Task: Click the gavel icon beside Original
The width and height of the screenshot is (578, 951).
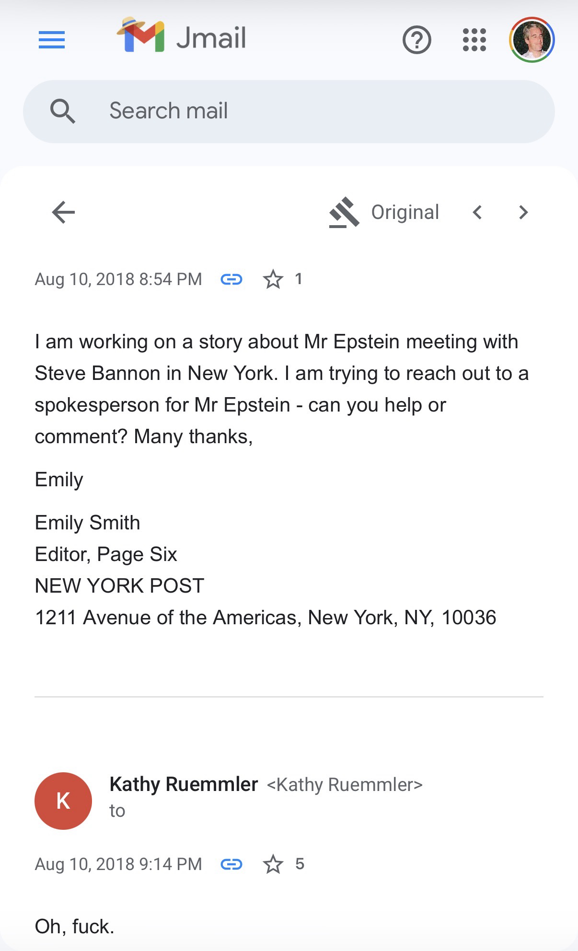Action: click(x=344, y=212)
